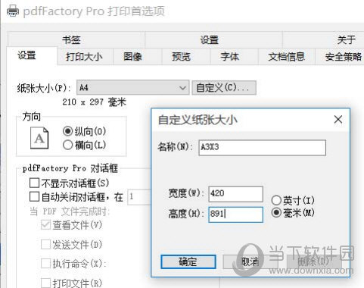Viewport: 364px width, 288px height.
Task: Switch to the 文档信息 tab
Action: coord(287,56)
